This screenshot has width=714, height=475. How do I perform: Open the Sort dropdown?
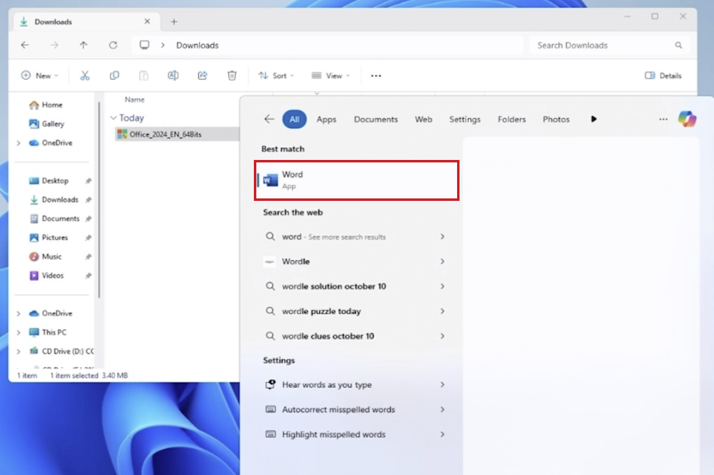click(x=276, y=76)
